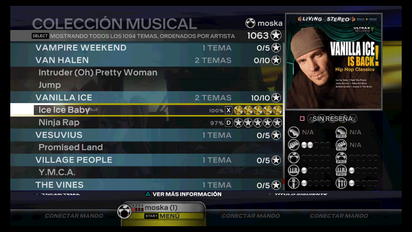Click the Vanilla Ice album cover thumbnail

coord(334,62)
